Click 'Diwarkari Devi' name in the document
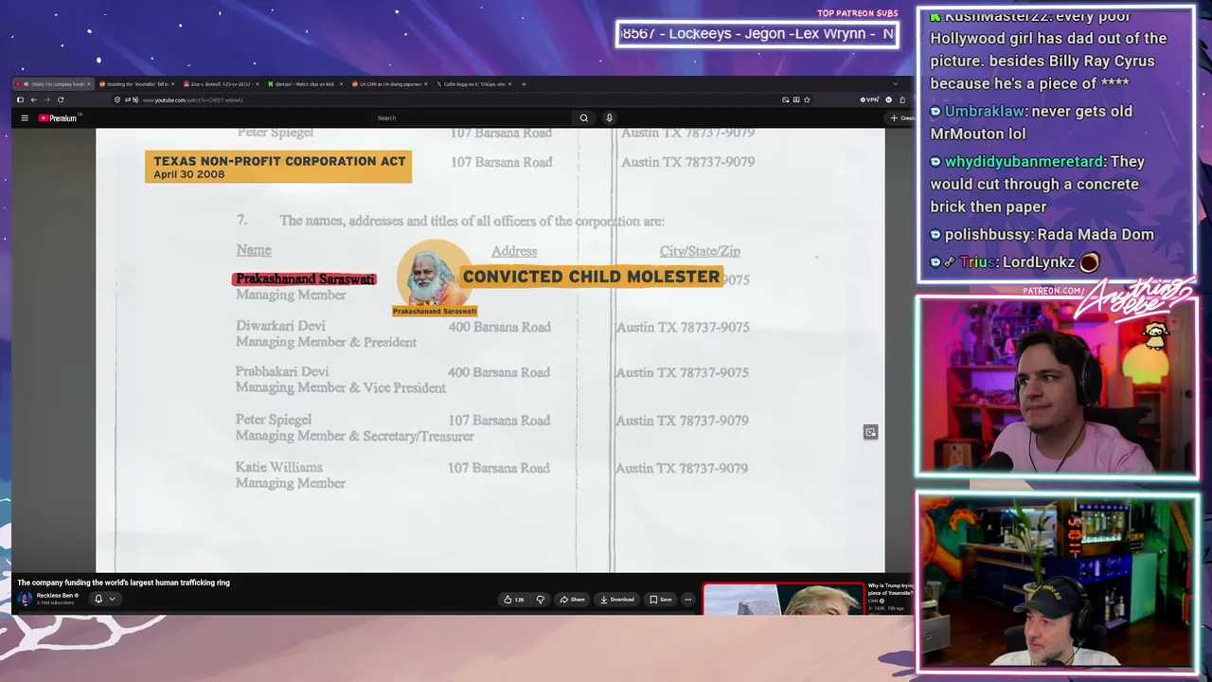 coord(280,326)
